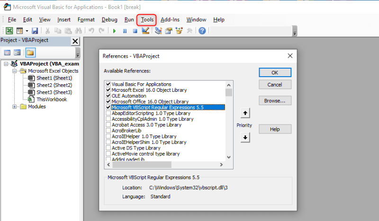Screen dimensions: 379x221
Task: Open the Insert menu
Action: coord(64,19)
